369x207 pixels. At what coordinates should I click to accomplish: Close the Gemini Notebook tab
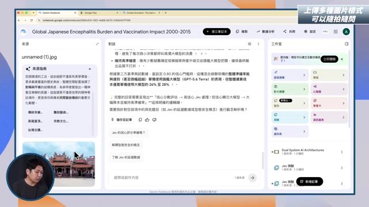75,13
